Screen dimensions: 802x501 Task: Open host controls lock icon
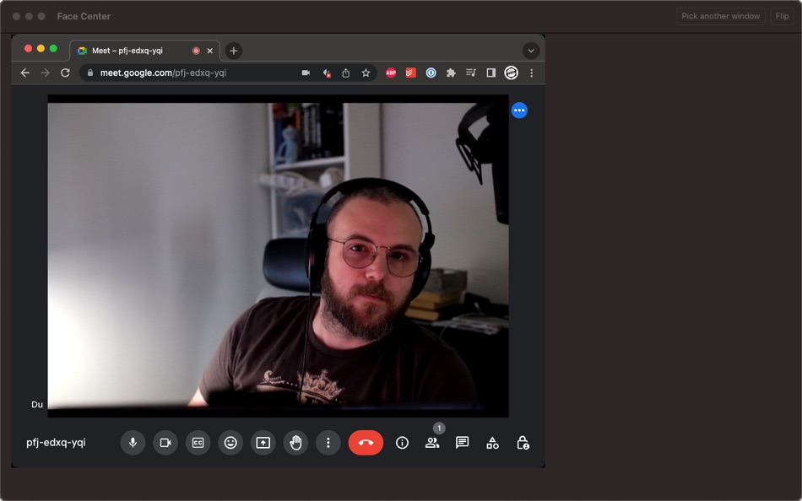click(x=523, y=443)
